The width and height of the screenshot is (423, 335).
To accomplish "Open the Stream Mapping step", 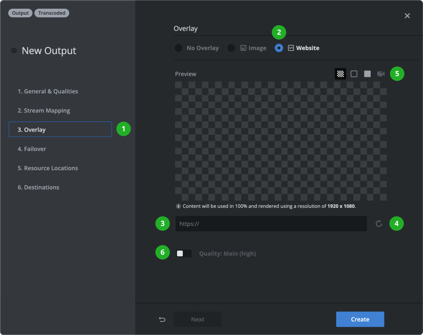I will pos(44,110).
